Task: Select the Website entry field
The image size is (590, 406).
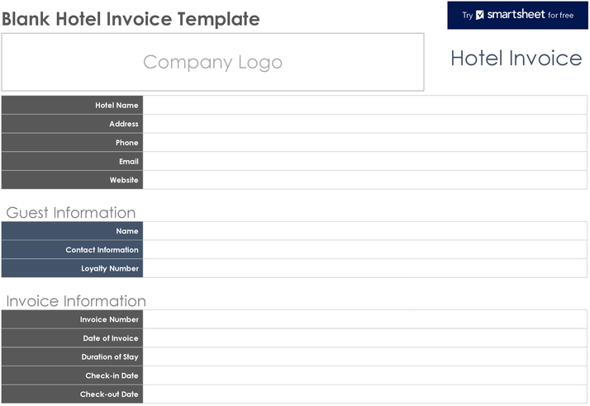Action: [364, 180]
